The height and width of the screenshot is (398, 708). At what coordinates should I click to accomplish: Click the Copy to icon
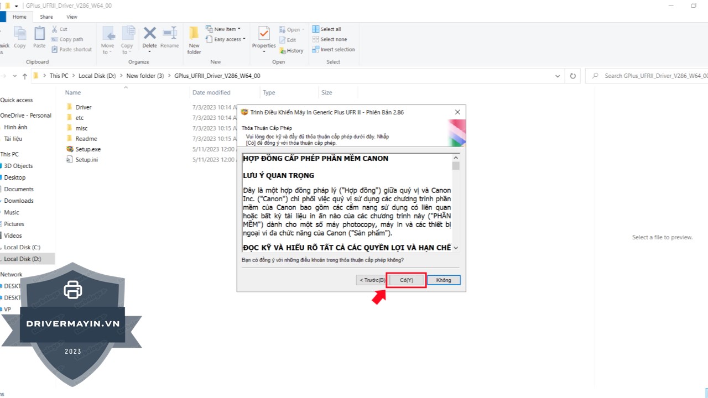[x=127, y=40]
